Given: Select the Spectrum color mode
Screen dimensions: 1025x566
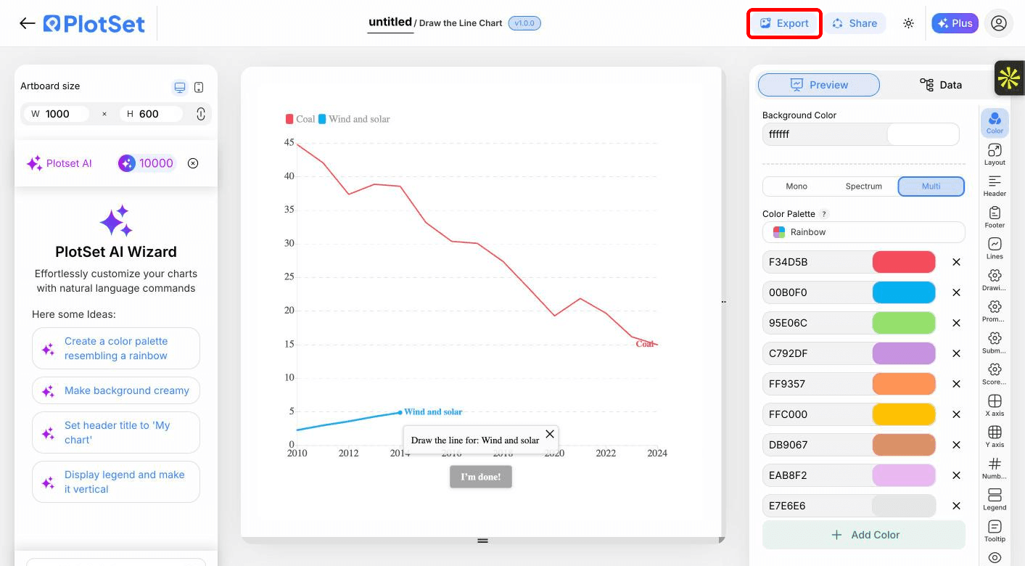Looking at the screenshot, I should pyautogui.click(x=864, y=186).
